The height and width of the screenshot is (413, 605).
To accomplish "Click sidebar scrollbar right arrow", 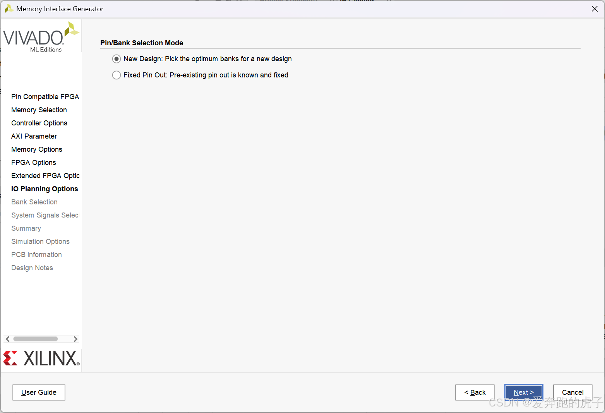I will click(x=75, y=339).
